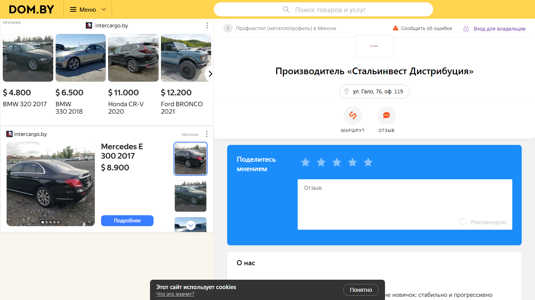Image resolution: width=535 pixels, height=300 pixels.
Task: Click the DOM.BY logo
Action: (31, 9)
